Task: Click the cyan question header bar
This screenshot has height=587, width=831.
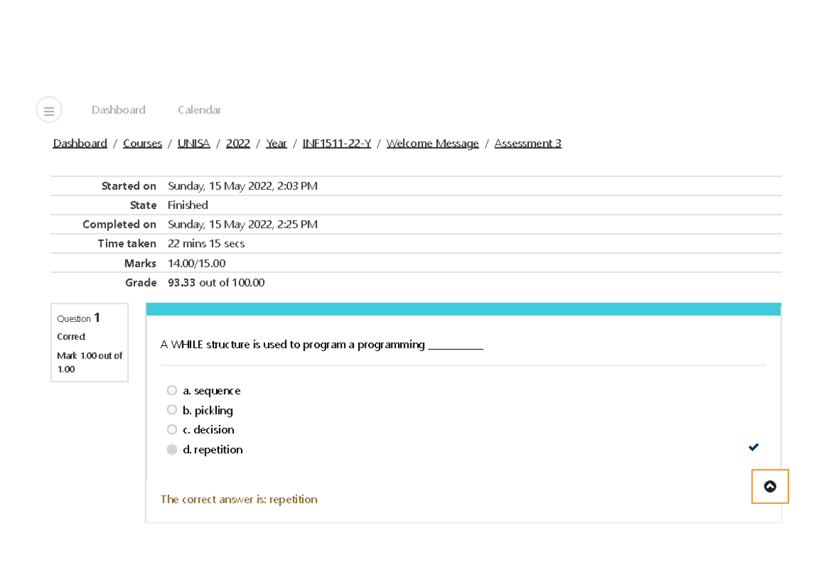Action: pyautogui.click(x=463, y=309)
